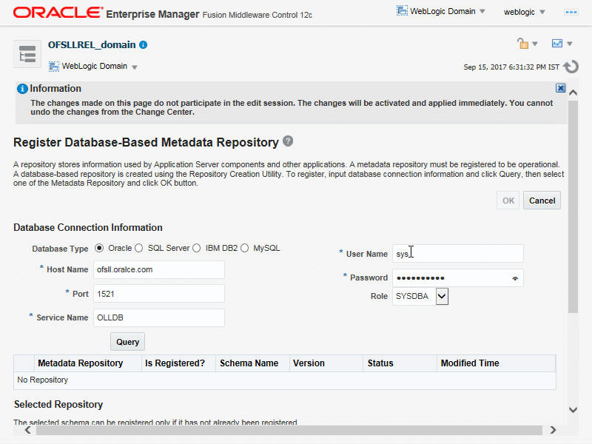Screen dimensions: 592x444
Task: Click the Port field with 1521
Action: click(x=159, y=294)
